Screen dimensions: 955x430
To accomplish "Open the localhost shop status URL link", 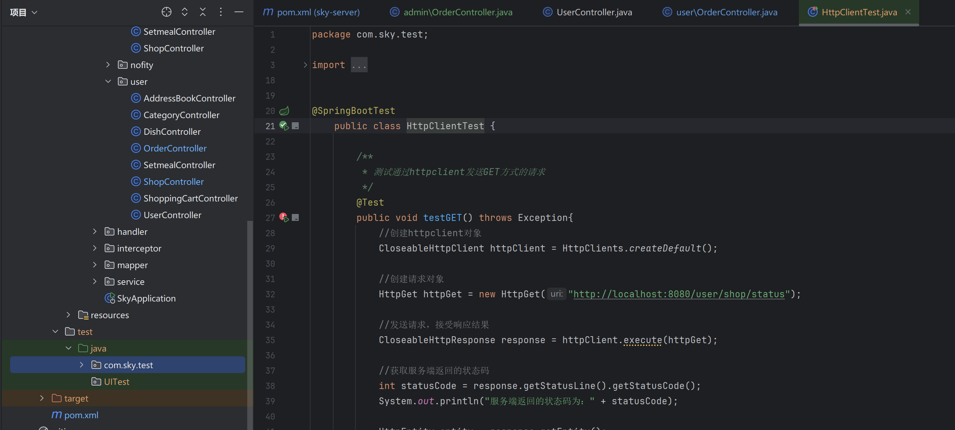I will click(x=679, y=294).
